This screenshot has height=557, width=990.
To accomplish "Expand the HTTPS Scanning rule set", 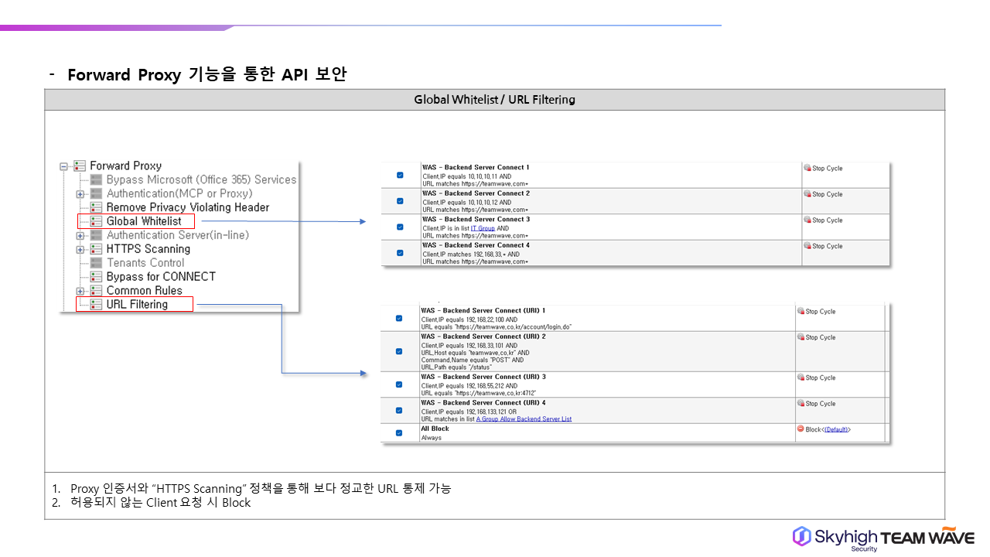I will (x=80, y=250).
